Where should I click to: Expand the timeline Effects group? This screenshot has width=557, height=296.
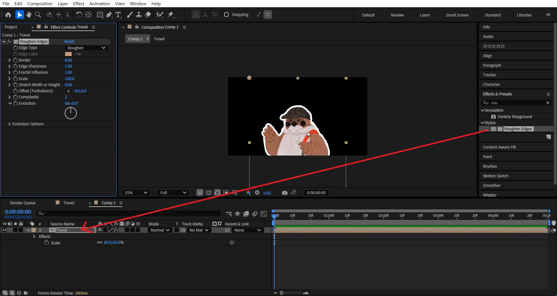tap(34, 237)
